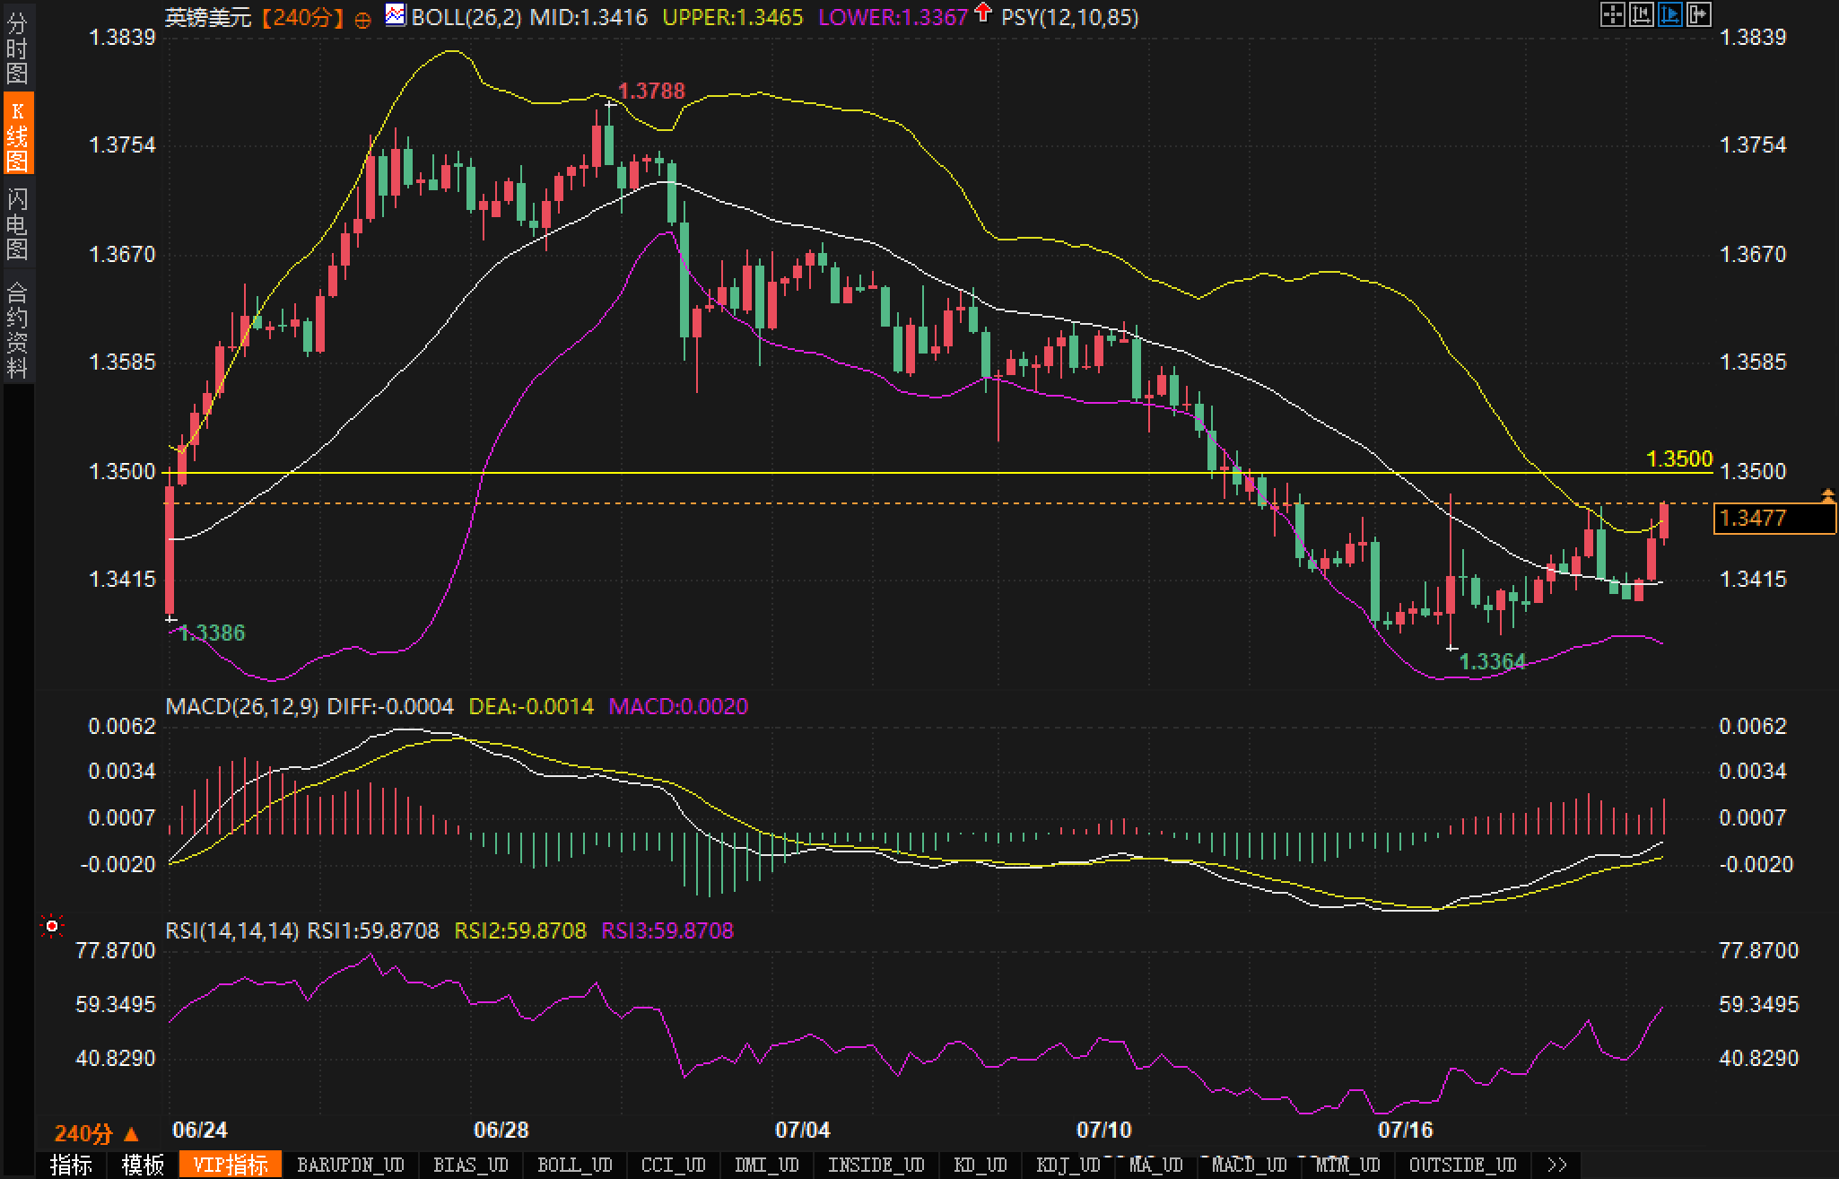Click the 1.3788 high price marker
Screen dimensions: 1839x1179
point(651,91)
